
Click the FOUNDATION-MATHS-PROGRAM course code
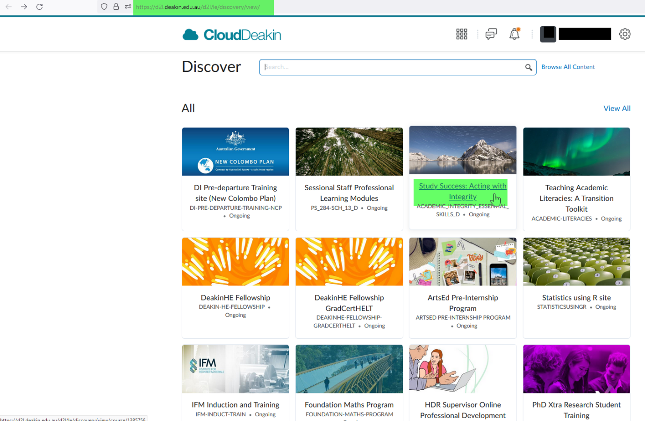(349, 414)
